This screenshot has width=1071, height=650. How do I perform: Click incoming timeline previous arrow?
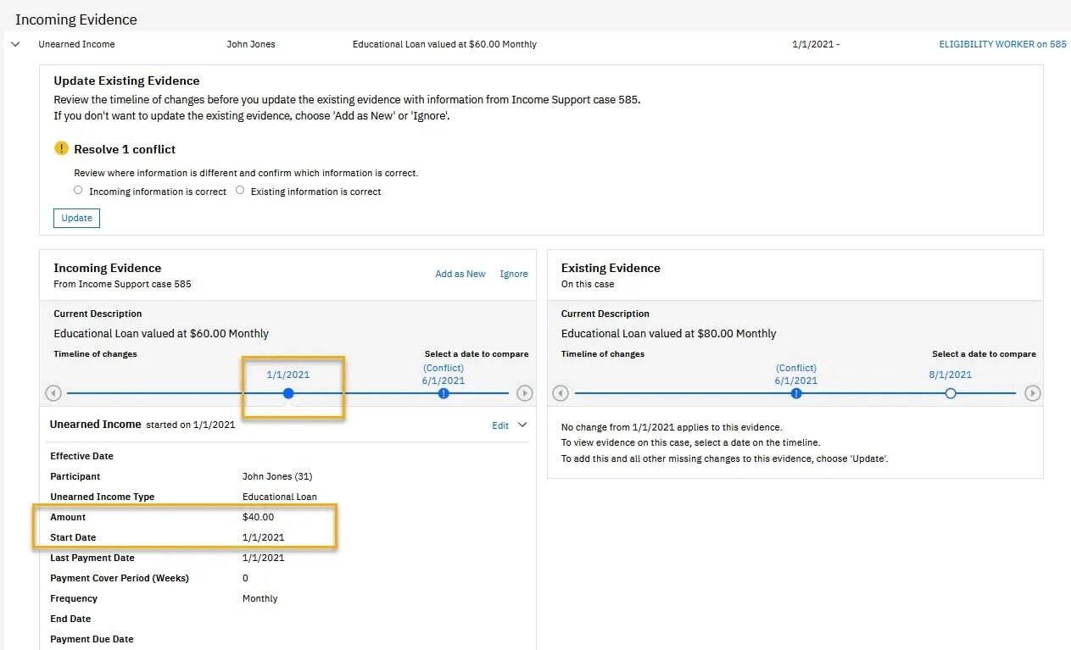(x=53, y=393)
